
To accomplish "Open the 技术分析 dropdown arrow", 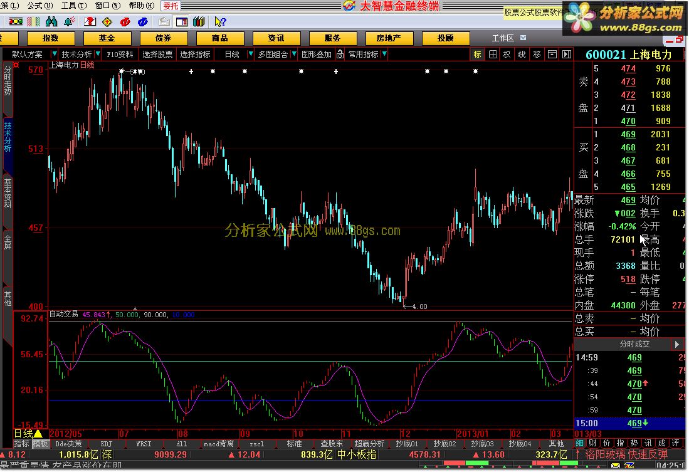I will coord(98,54).
